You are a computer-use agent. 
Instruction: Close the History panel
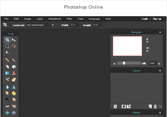160,113
